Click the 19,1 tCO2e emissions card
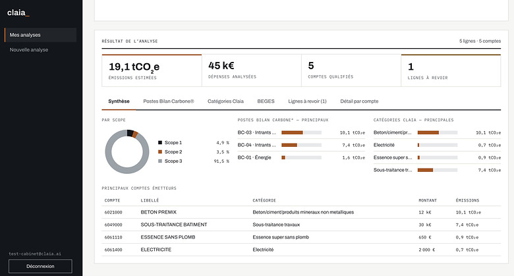 pos(152,70)
